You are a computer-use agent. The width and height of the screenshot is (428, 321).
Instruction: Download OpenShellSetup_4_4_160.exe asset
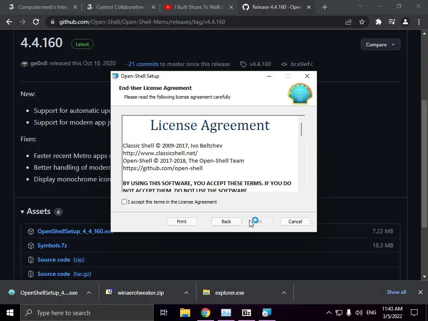[75, 231]
